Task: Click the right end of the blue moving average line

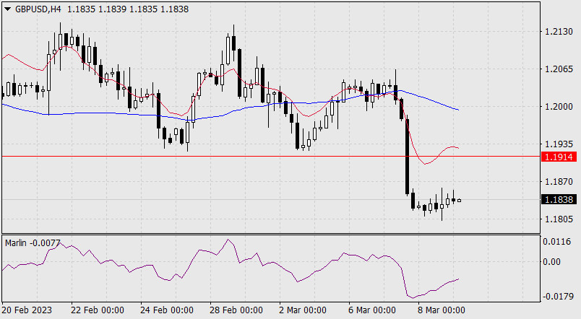Action: point(457,110)
